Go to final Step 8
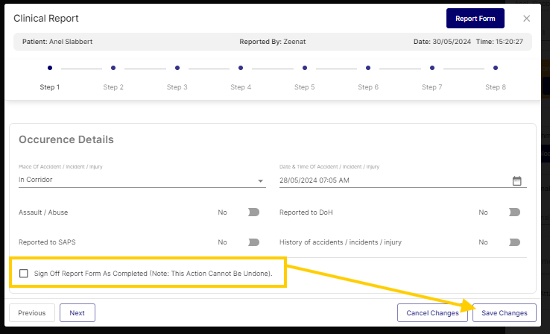 [x=496, y=68]
